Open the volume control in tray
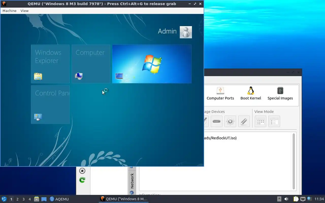Screen dimensions: 325x203 [286, 199]
